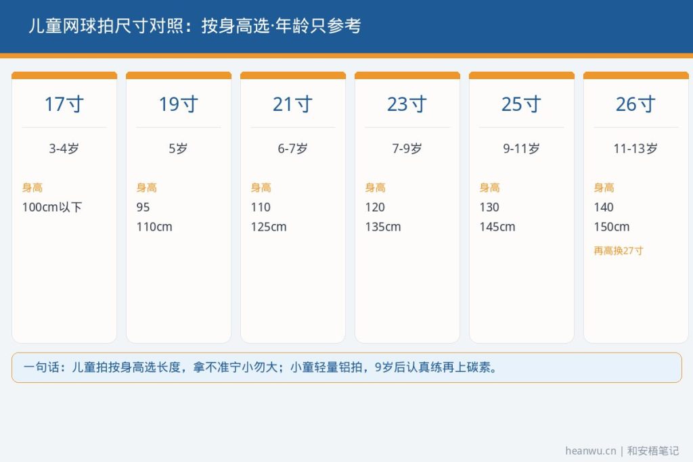This screenshot has height=462, width=693.
Task: Click the 身高 label in the 21寸 card
Action: tap(261, 188)
